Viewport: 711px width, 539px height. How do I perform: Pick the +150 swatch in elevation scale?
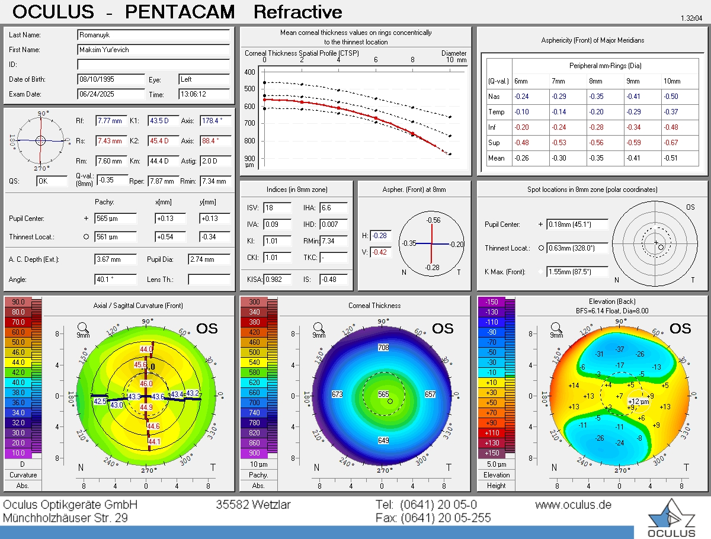492,453
